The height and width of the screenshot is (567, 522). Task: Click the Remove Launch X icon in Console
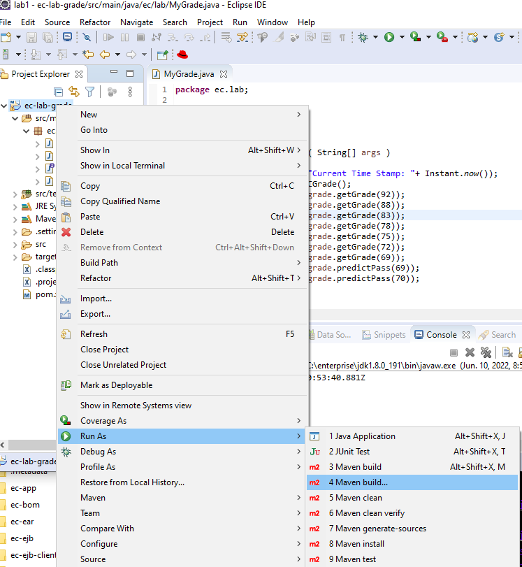[x=470, y=352]
